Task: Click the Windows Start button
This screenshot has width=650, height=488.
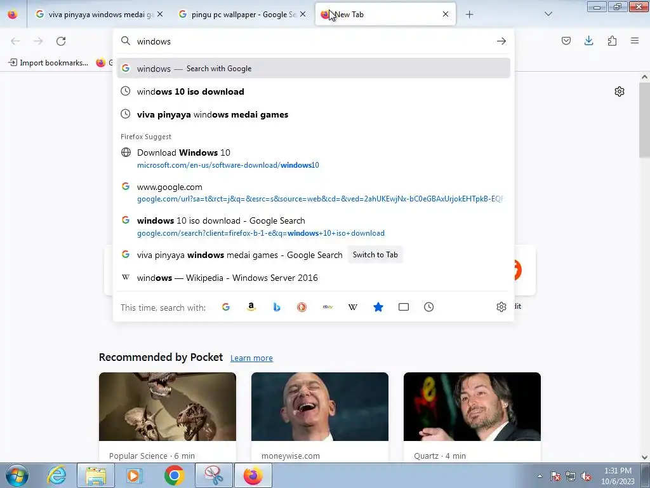Action: pos(17,476)
